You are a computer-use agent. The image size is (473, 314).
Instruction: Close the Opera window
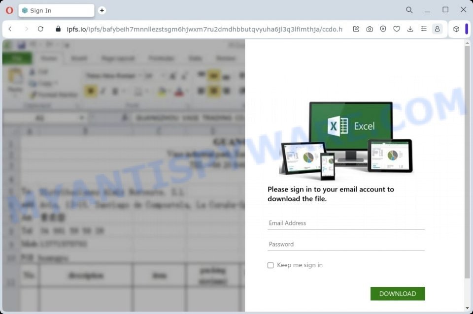tap(463, 10)
